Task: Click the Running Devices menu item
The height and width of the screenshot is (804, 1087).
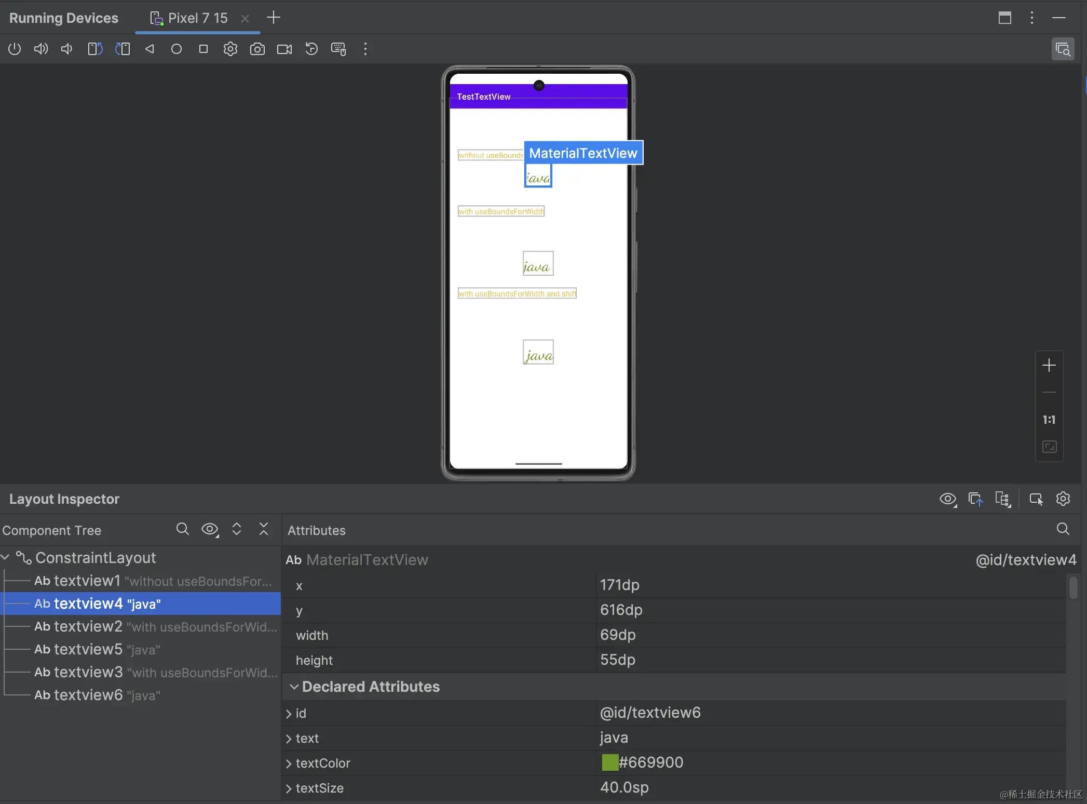Action: [x=63, y=17]
